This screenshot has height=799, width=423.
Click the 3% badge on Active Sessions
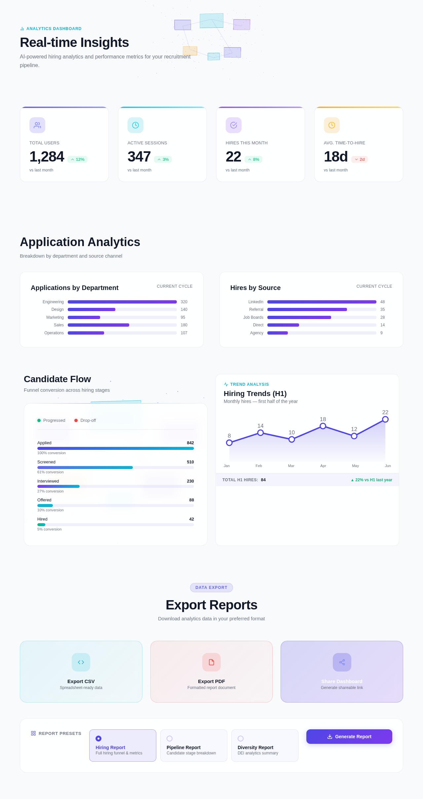click(x=163, y=160)
